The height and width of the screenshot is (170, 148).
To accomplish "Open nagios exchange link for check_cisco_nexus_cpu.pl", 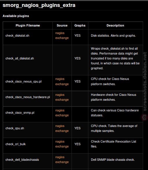I will [62, 81].
